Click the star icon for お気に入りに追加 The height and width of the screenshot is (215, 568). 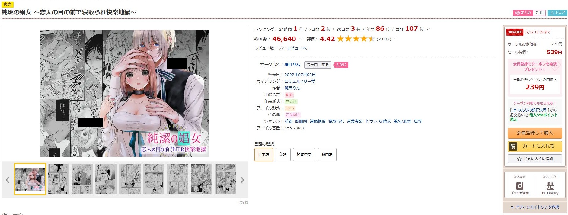point(519,159)
